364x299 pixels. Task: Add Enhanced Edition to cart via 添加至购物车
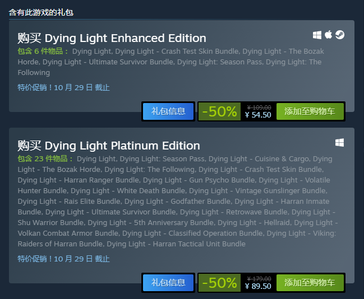(310, 111)
